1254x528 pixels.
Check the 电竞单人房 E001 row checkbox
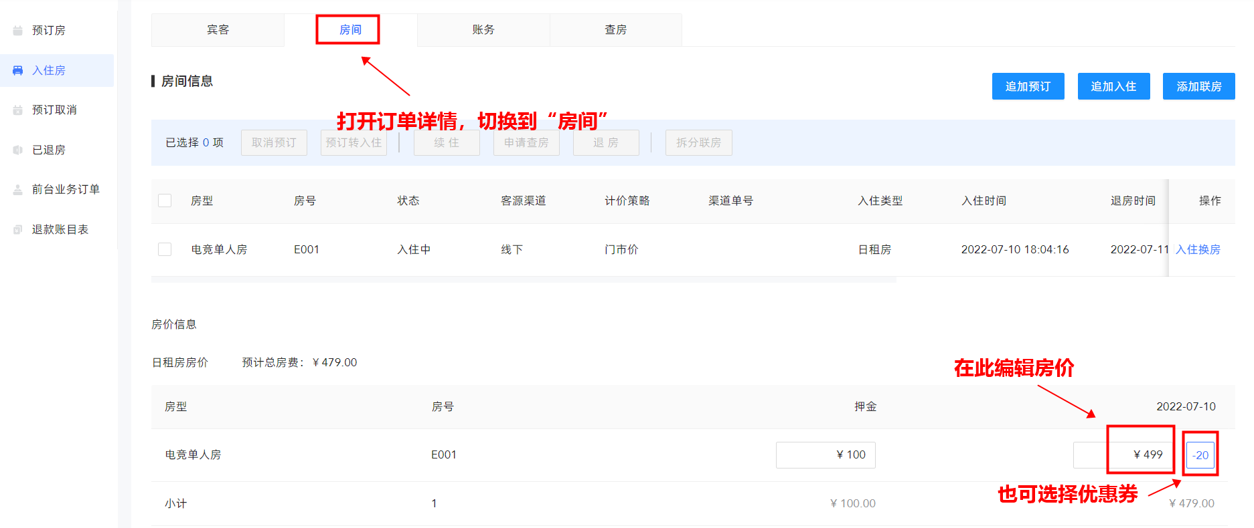(165, 249)
